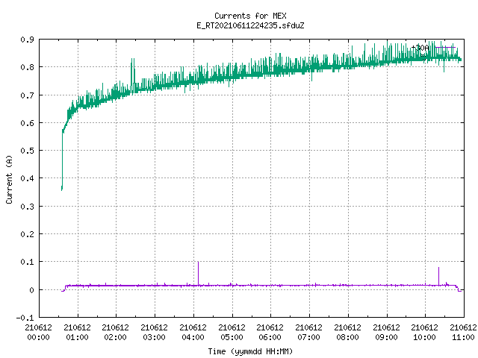Click the 0.5 y-axis tick label
Image resolution: width=478 pixels, height=358 pixels.
28,151
